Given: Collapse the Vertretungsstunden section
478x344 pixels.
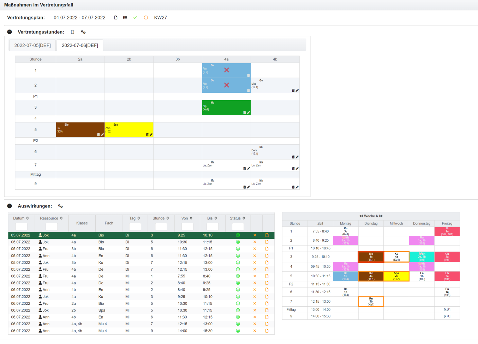Looking at the screenshot, I should point(10,32).
